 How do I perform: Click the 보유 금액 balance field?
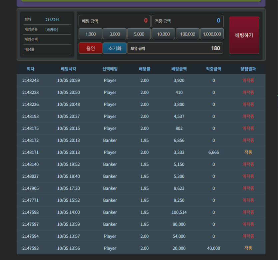coord(175,48)
